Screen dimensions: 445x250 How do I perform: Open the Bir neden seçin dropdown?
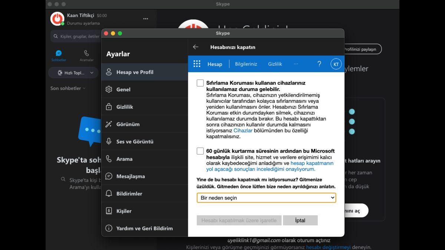pos(266,198)
